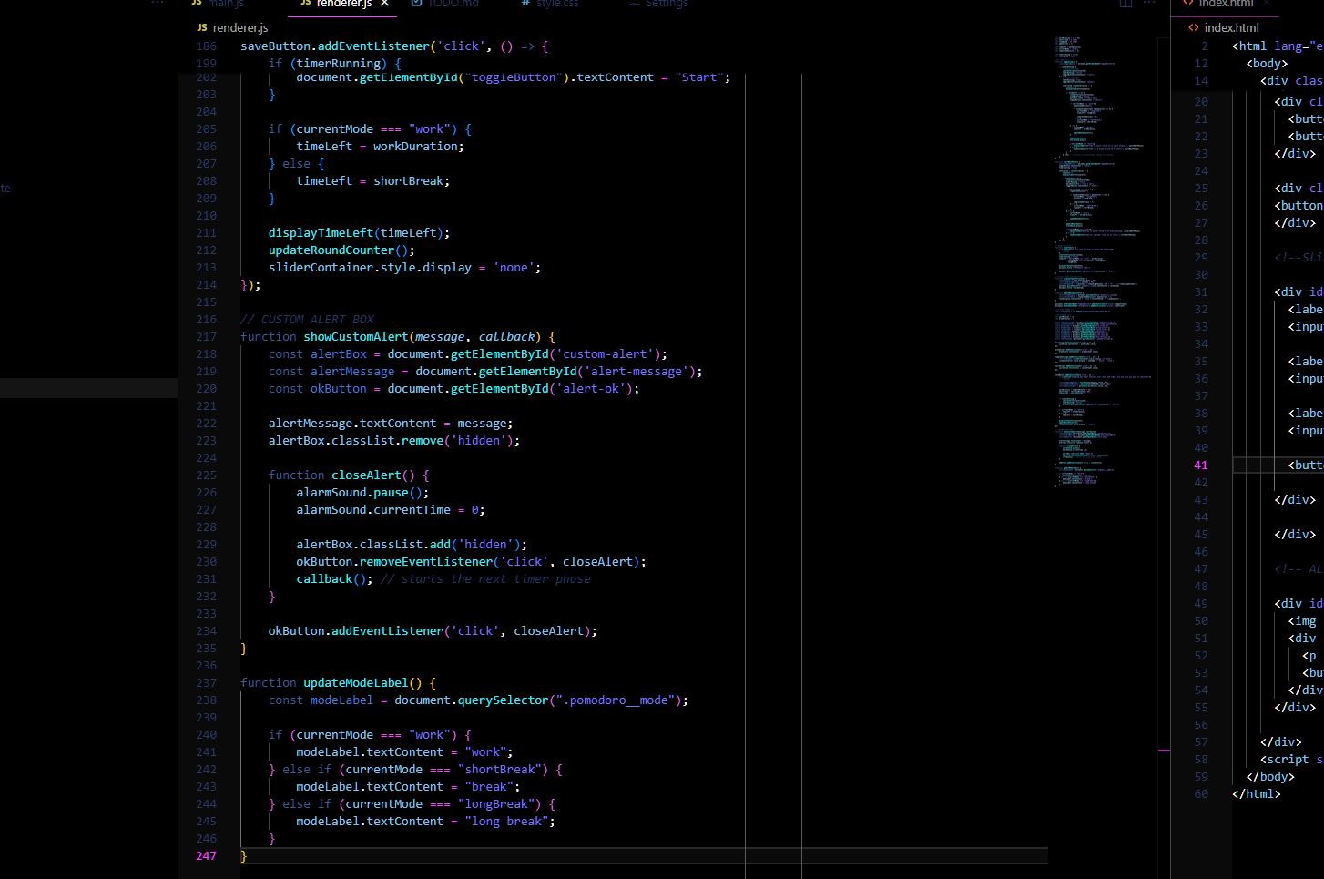This screenshot has height=879, width=1324.
Task: Click updateModeLabel function declaration
Action: 338,683
